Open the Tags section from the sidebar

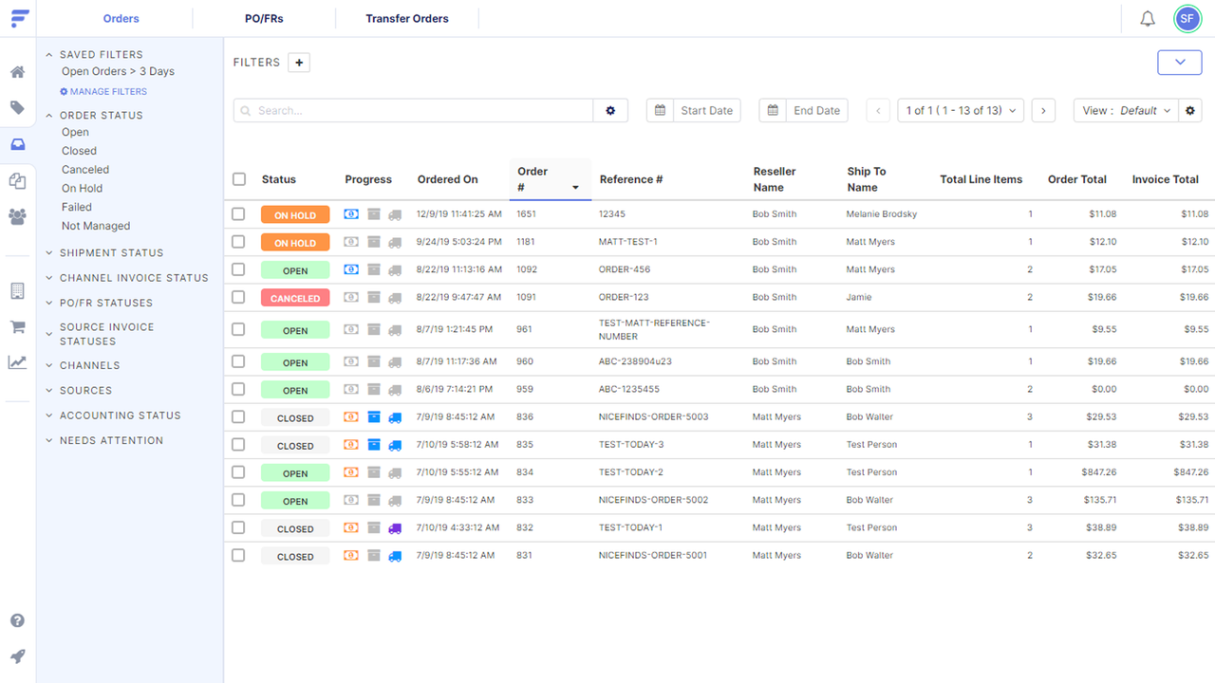[x=17, y=107]
